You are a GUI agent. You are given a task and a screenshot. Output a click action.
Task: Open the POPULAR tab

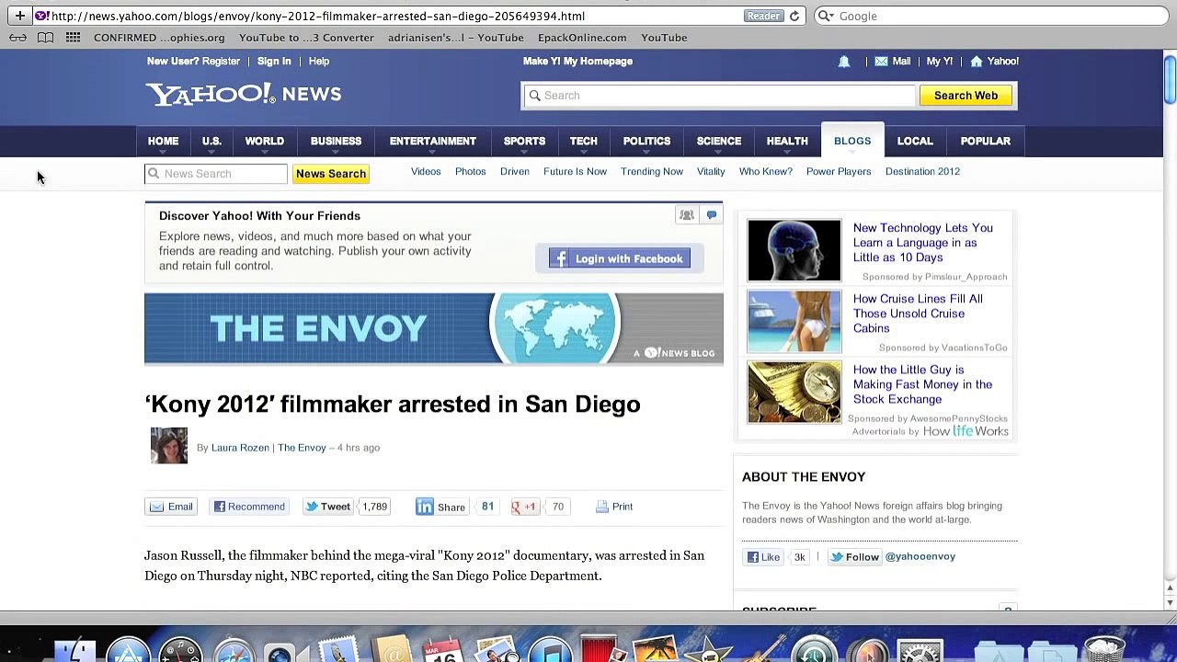pos(985,142)
